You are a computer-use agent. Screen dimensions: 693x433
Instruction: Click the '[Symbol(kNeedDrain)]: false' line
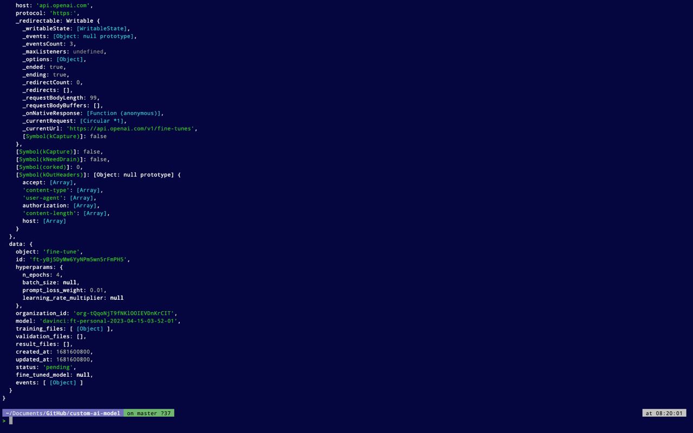(63, 159)
